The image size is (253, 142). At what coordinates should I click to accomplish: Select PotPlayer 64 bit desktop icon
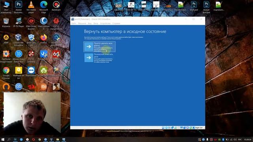(19, 73)
